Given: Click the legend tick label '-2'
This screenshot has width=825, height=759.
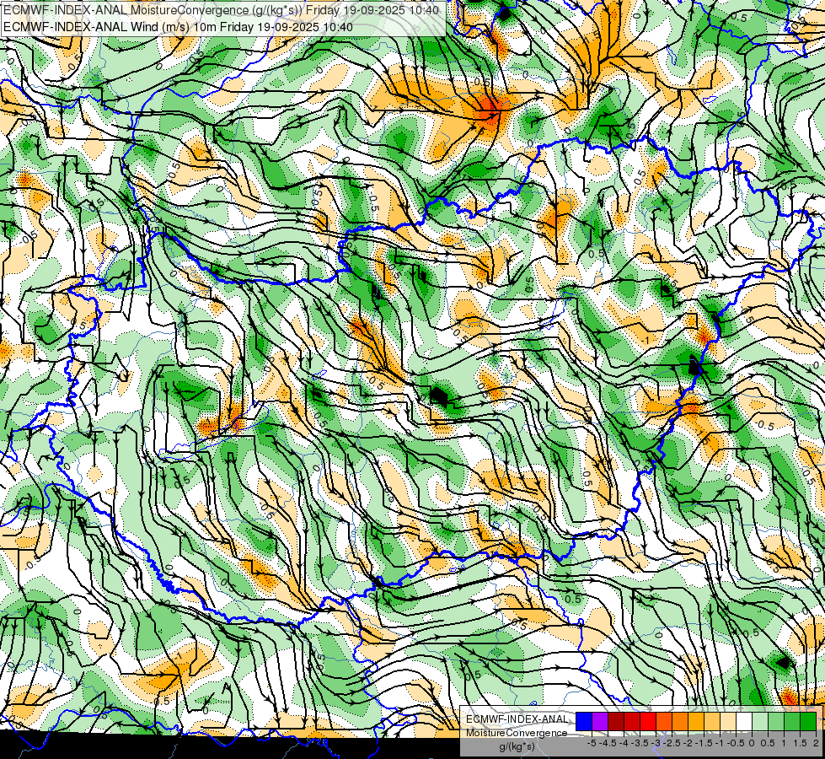Looking at the screenshot, I should coord(688,743).
